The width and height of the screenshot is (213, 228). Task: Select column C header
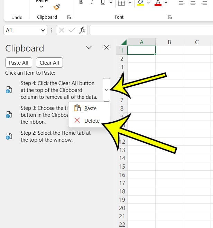click(x=197, y=42)
